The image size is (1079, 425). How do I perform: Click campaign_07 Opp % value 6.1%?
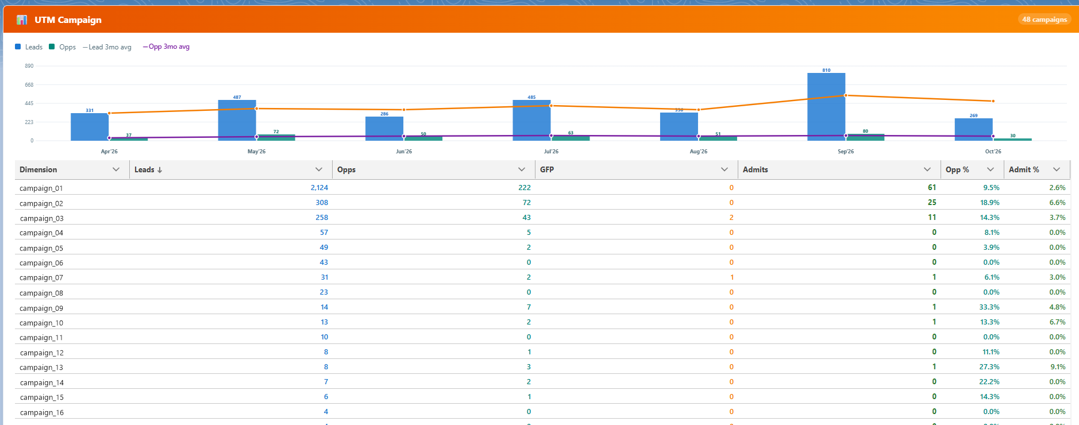point(992,277)
